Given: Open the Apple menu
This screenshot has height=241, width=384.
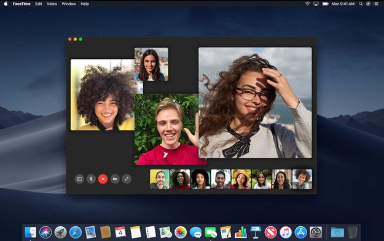Looking at the screenshot, I should click(6, 4).
